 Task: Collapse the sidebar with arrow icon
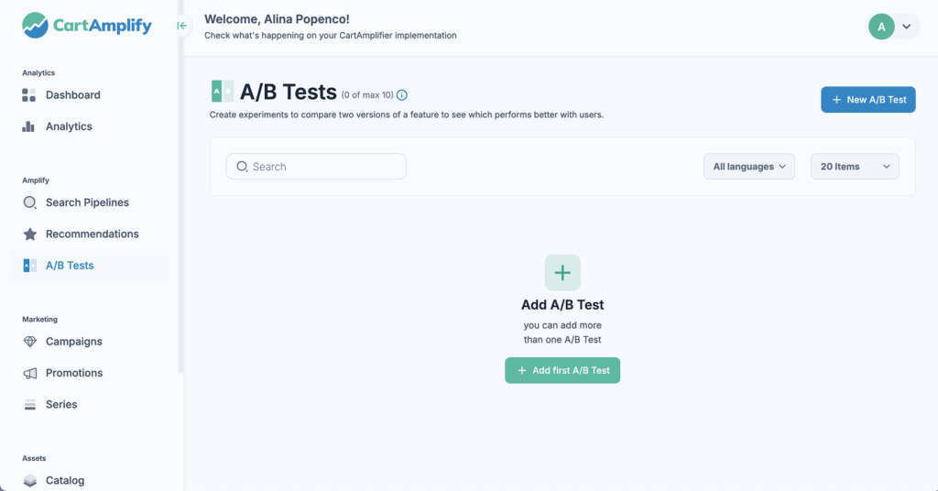(x=181, y=26)
